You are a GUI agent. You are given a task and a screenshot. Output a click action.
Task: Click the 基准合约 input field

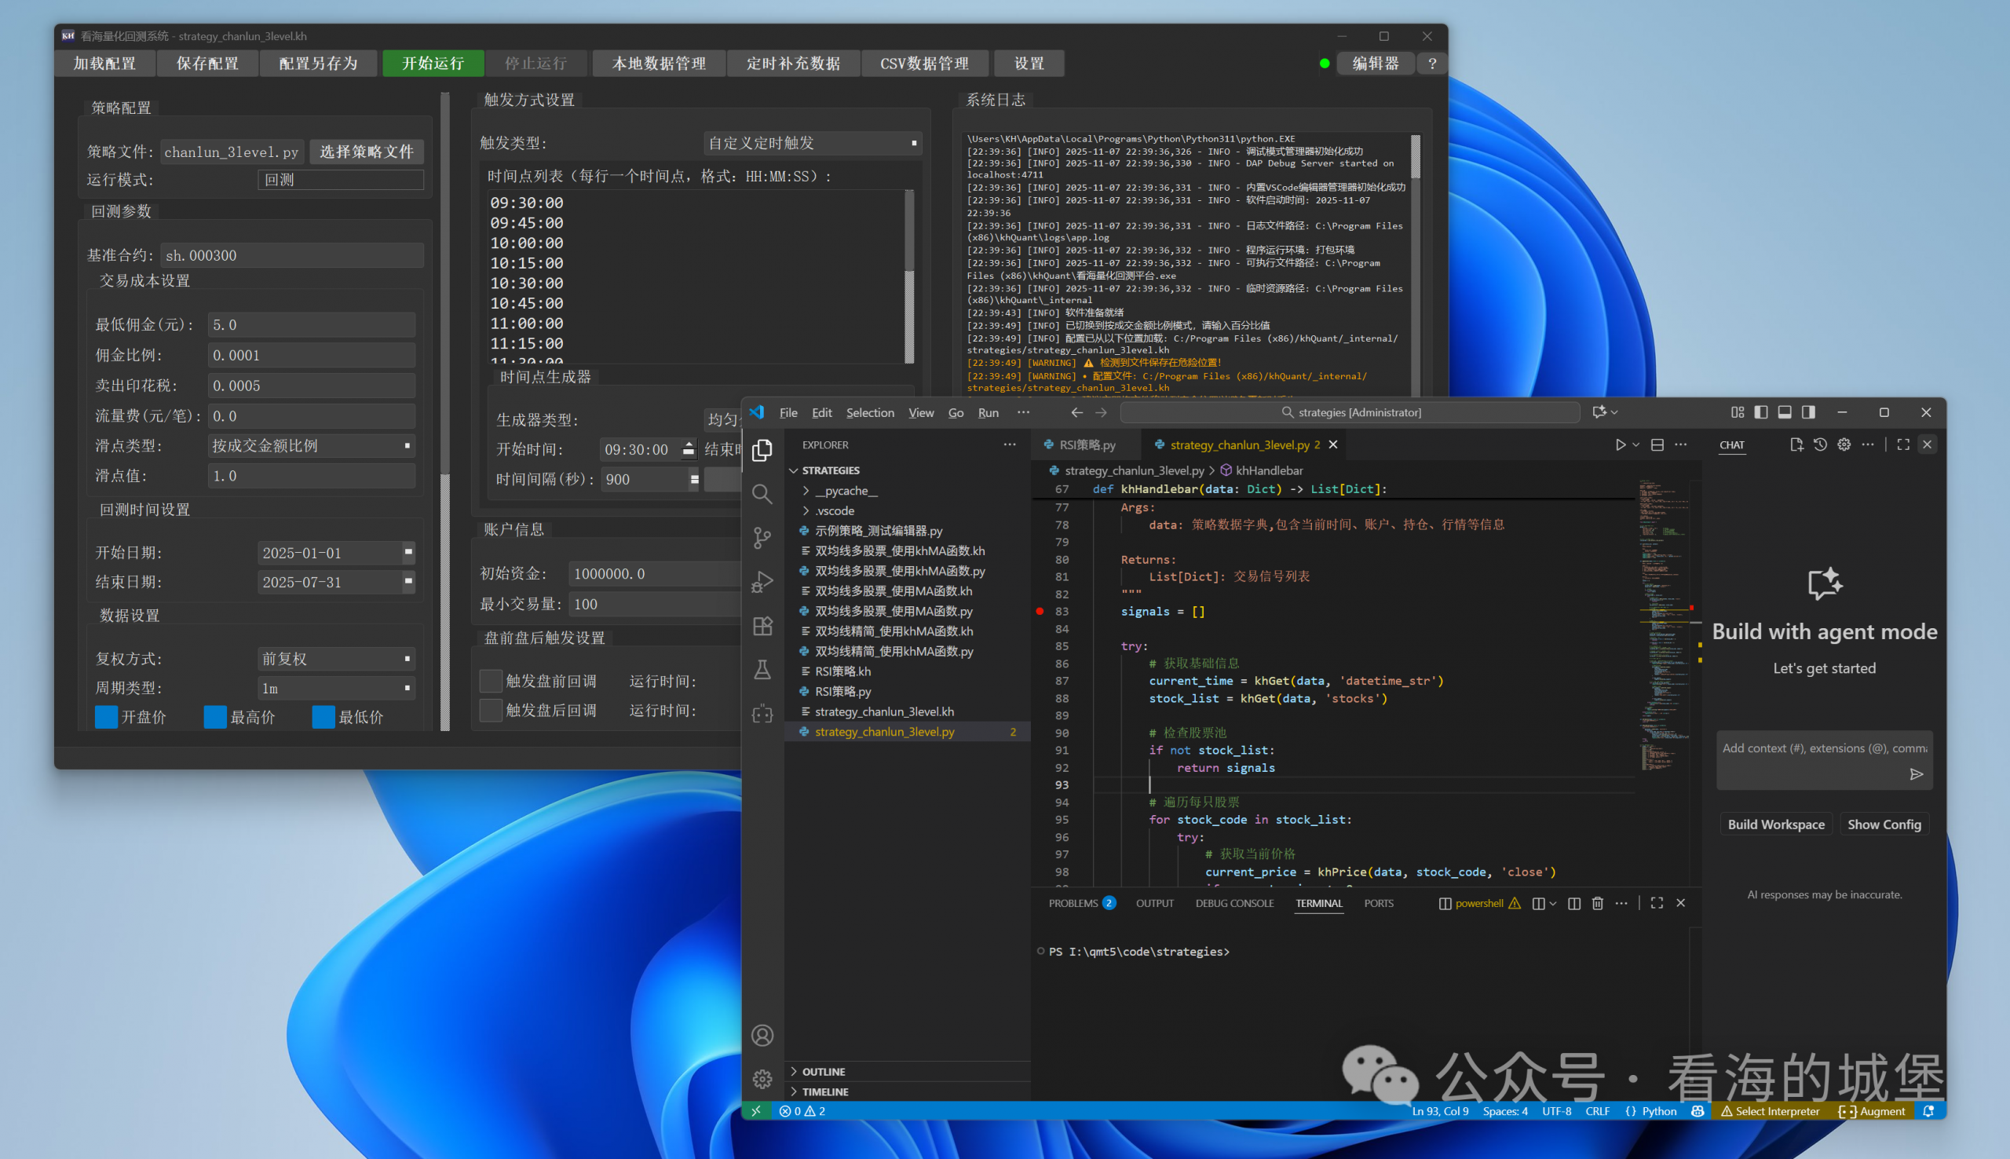point(291,255)
